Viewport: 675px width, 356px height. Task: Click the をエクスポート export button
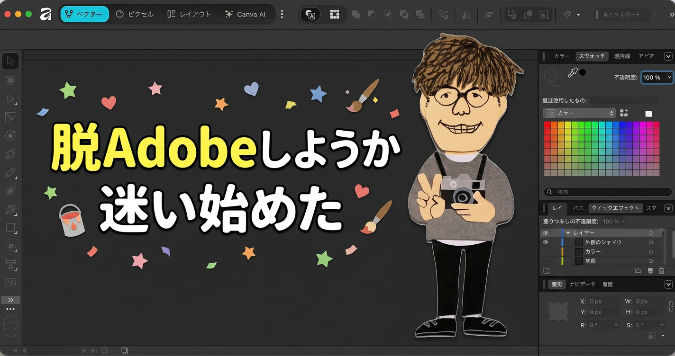point(621,15)
